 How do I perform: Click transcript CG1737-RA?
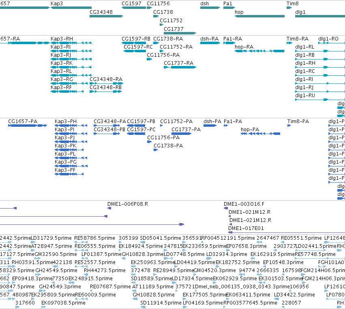pos(180,67)
